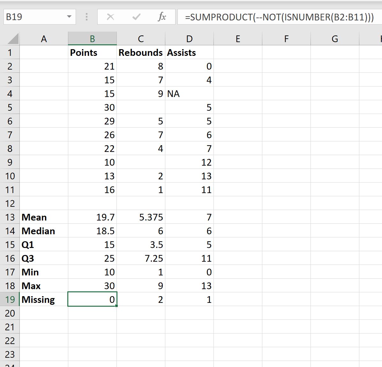382x367 pixels.
Task: Click the Select All corner triangle
Action: click(13, 39)
